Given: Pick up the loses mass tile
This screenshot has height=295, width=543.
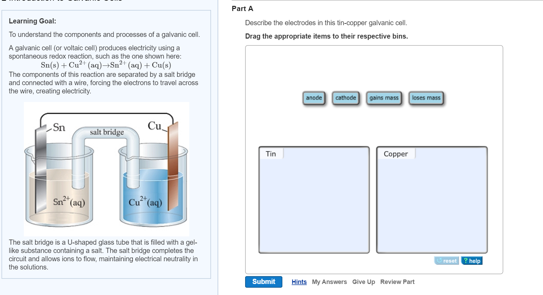Looking at the screenshot, I should (426, 98).
